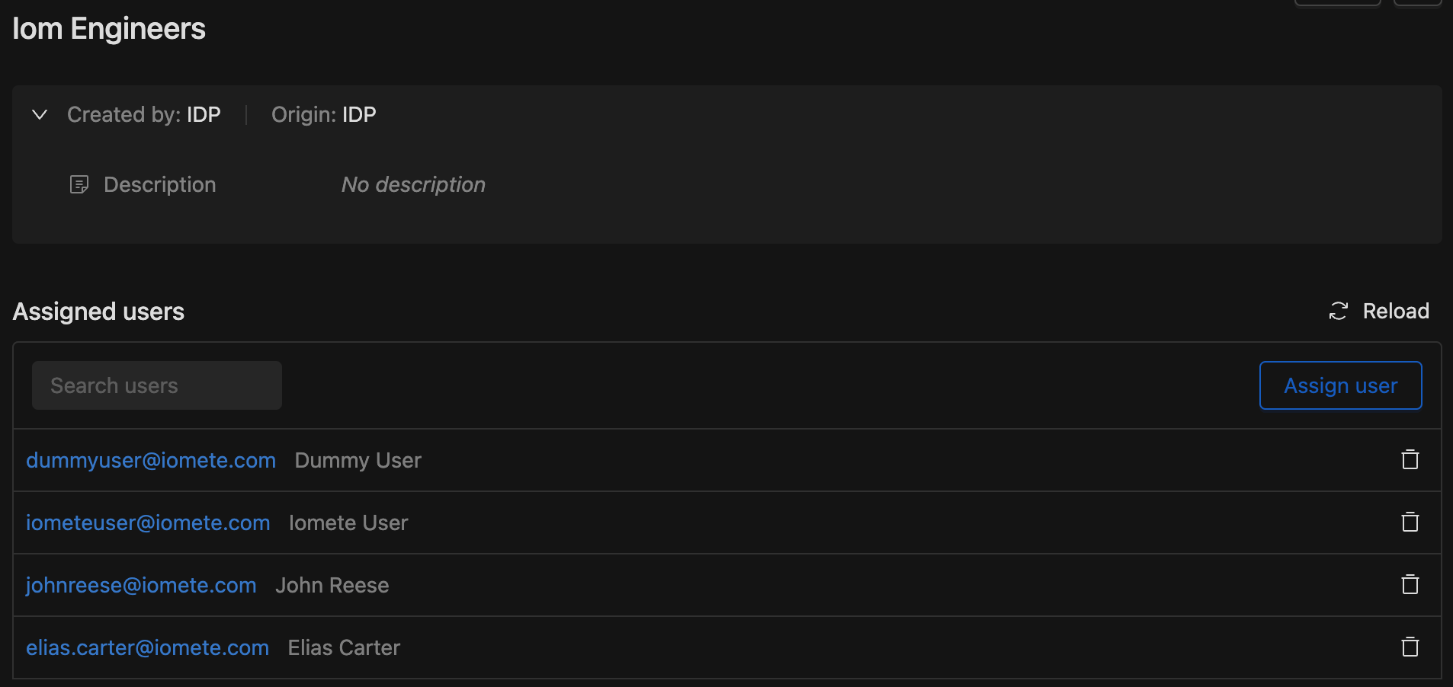The image size is (1453, 687).
Task: Click the No description placeholder text
Action: pyautogui.click(x=413, y=184)
